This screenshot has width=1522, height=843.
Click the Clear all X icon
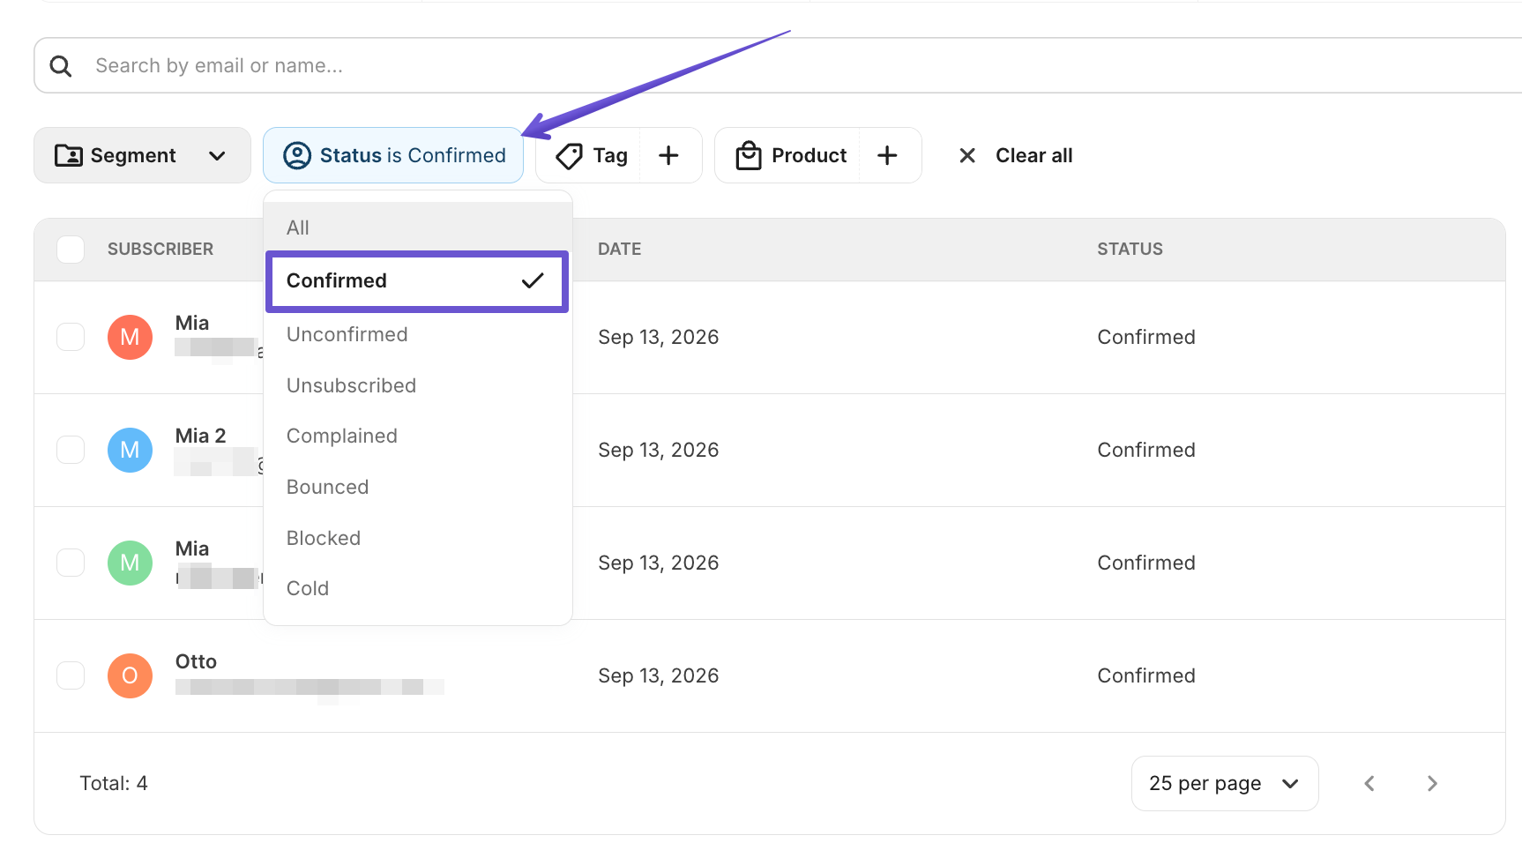pos(967,156)
